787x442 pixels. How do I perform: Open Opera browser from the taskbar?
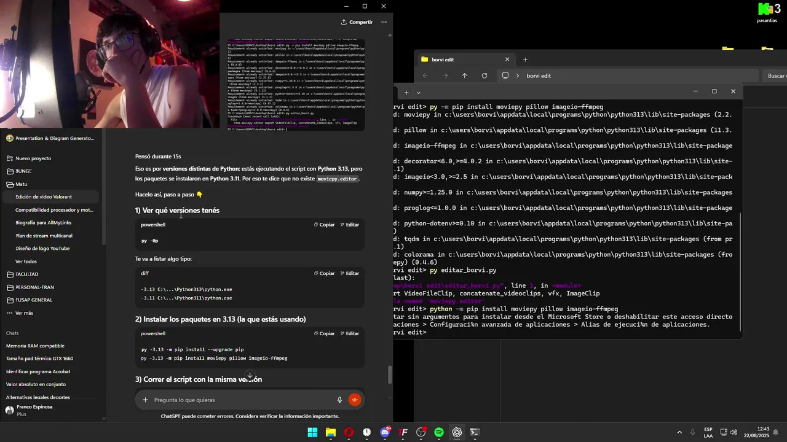(349, 432)
